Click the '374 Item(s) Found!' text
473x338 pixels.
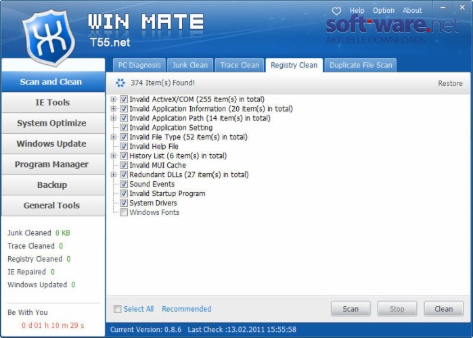(162, 83)
